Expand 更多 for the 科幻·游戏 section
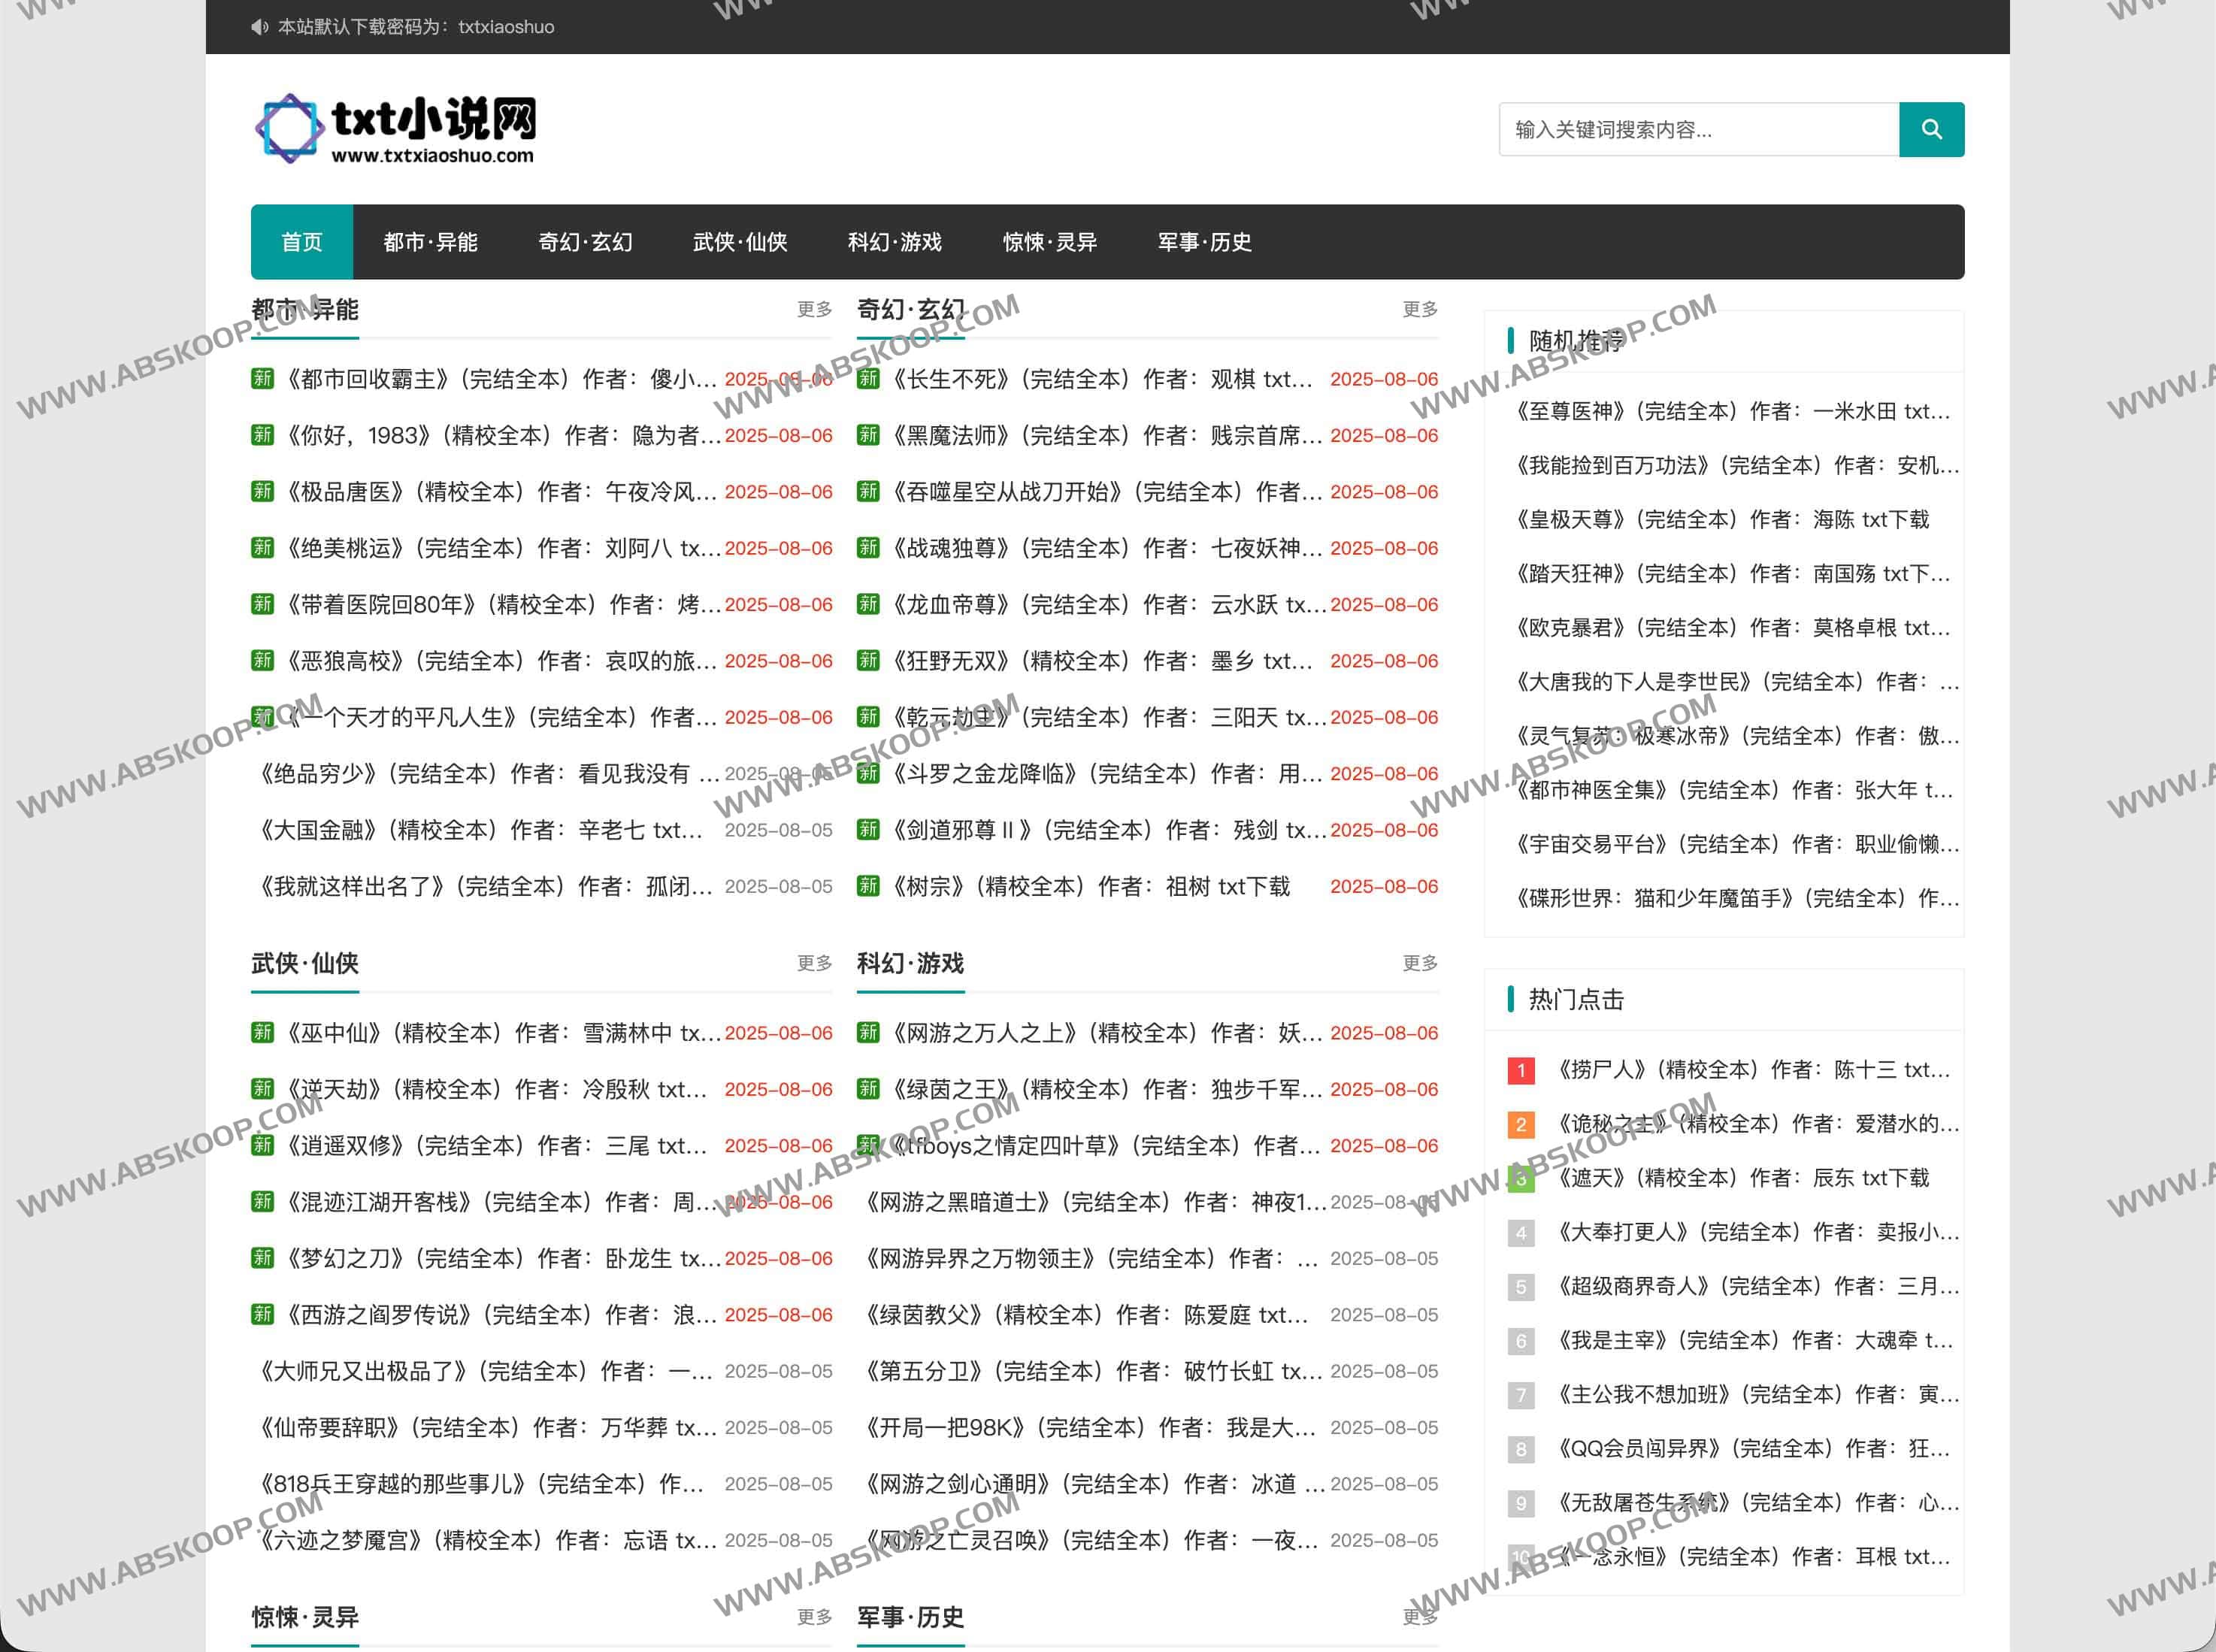Image resolution: width=2216 pixels, height=1652 pixels. click(1419, 963)
